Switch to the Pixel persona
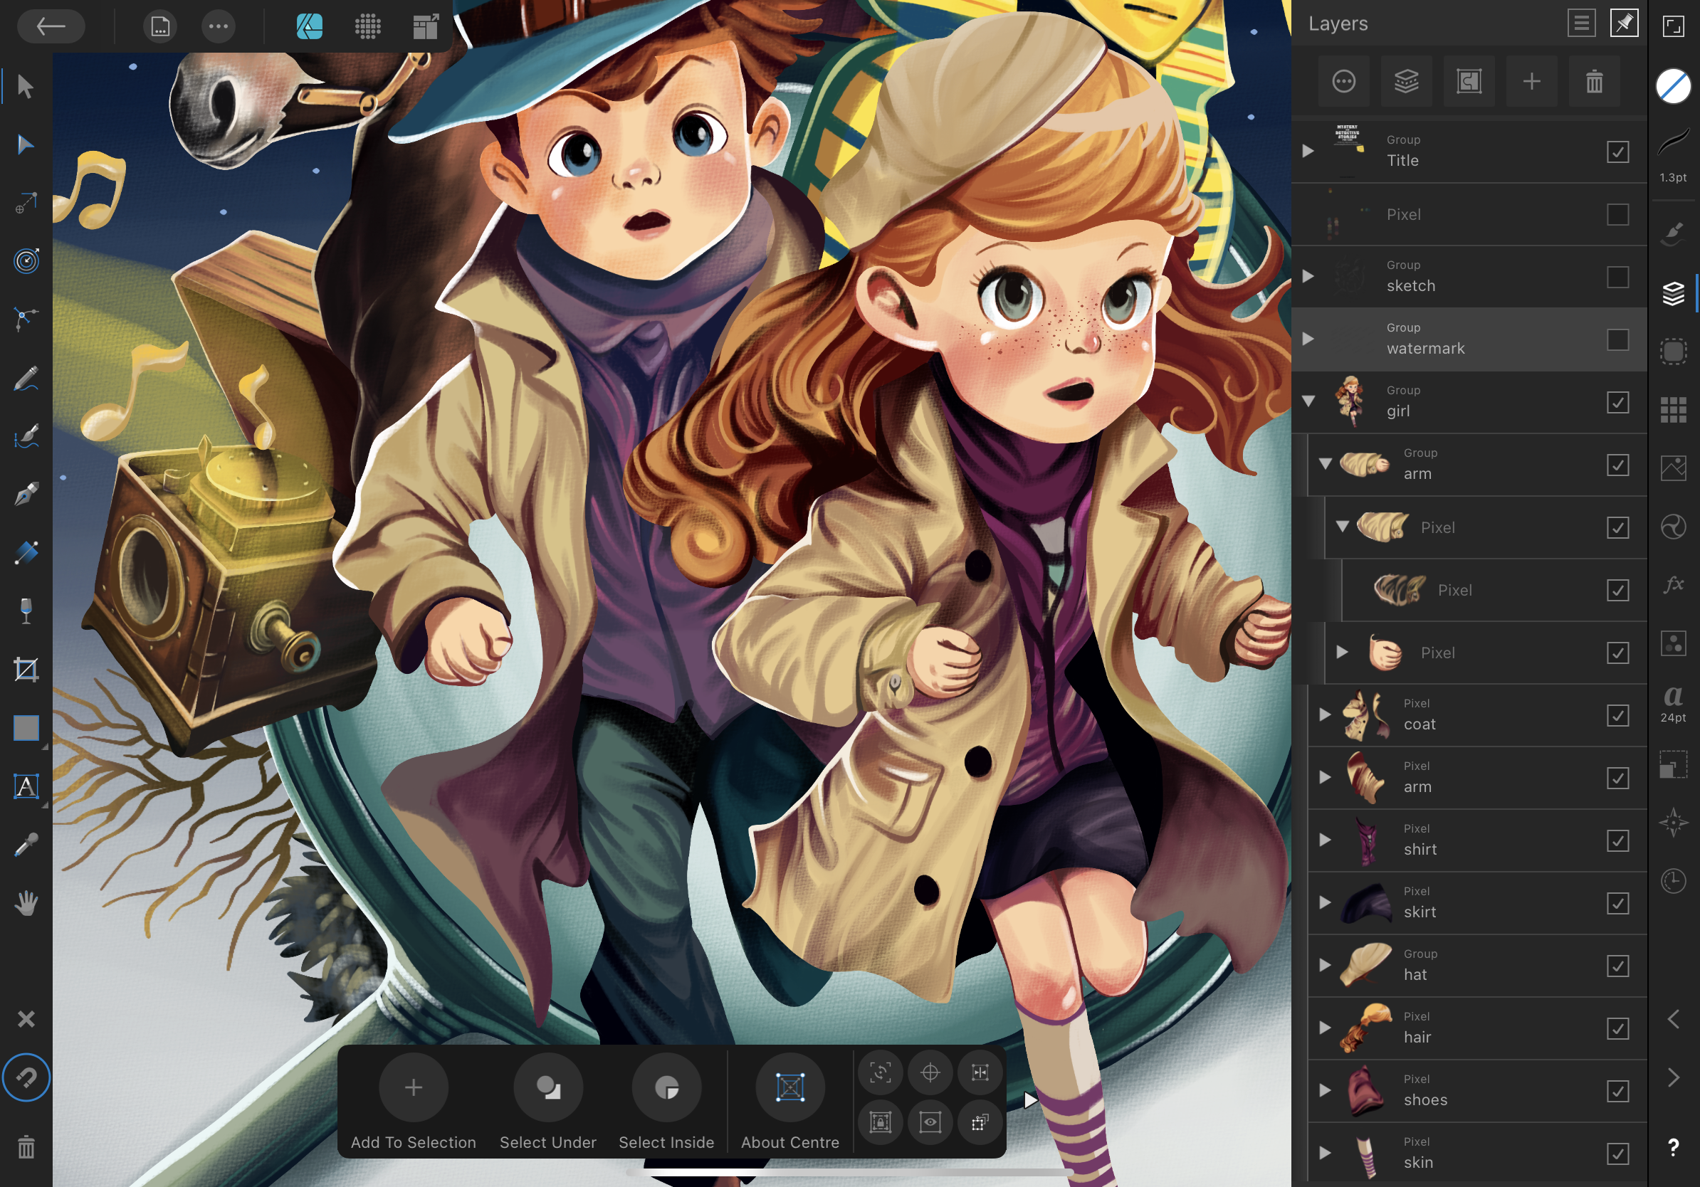 (368, 26)
